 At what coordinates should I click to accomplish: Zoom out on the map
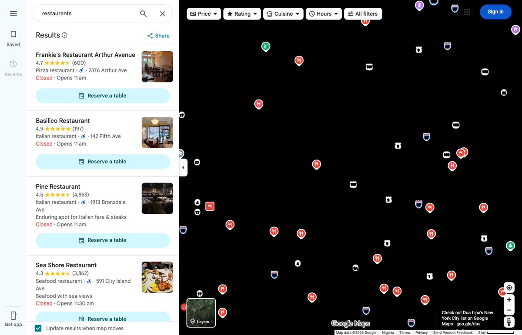tap(509, 310)
